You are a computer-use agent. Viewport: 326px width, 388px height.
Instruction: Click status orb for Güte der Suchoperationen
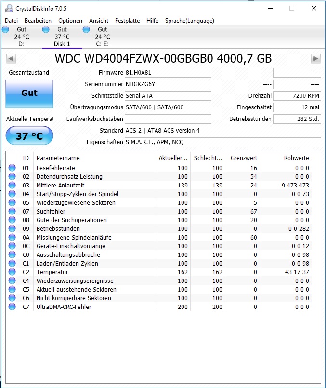coord(12,220)
